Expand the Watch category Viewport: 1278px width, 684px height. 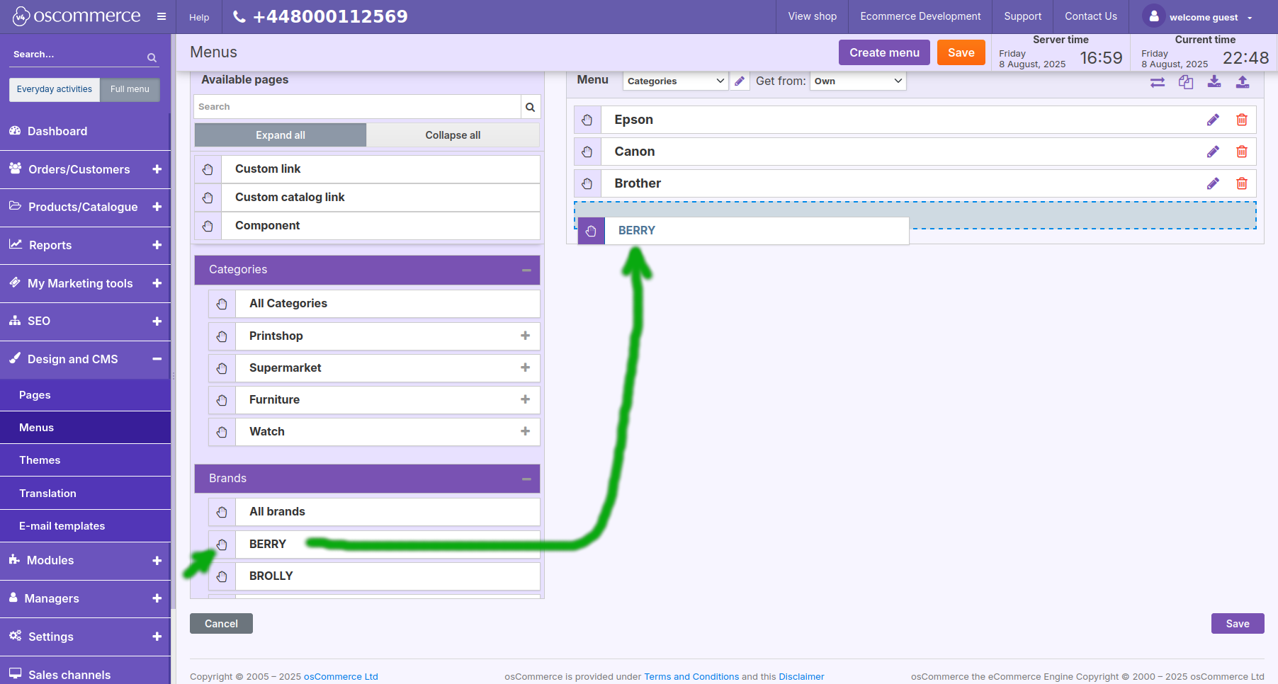tap(525, 431)
